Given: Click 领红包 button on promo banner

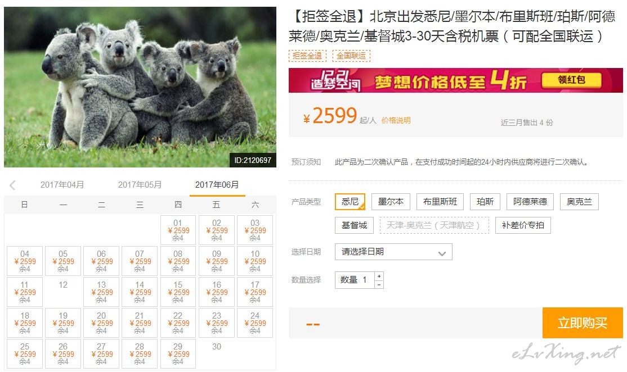Looking at the screenshot, I should click(x=571, y=80).
